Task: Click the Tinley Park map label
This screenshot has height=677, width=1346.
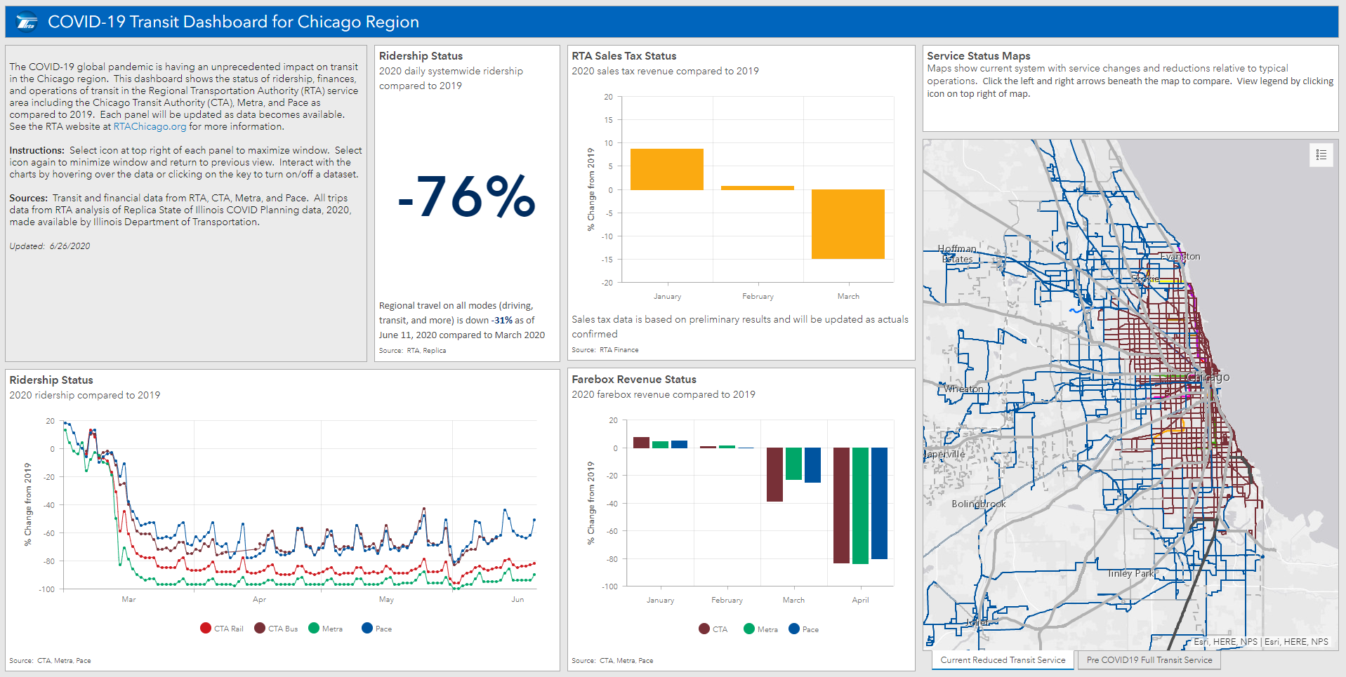Action: (x=1130, y=573)
